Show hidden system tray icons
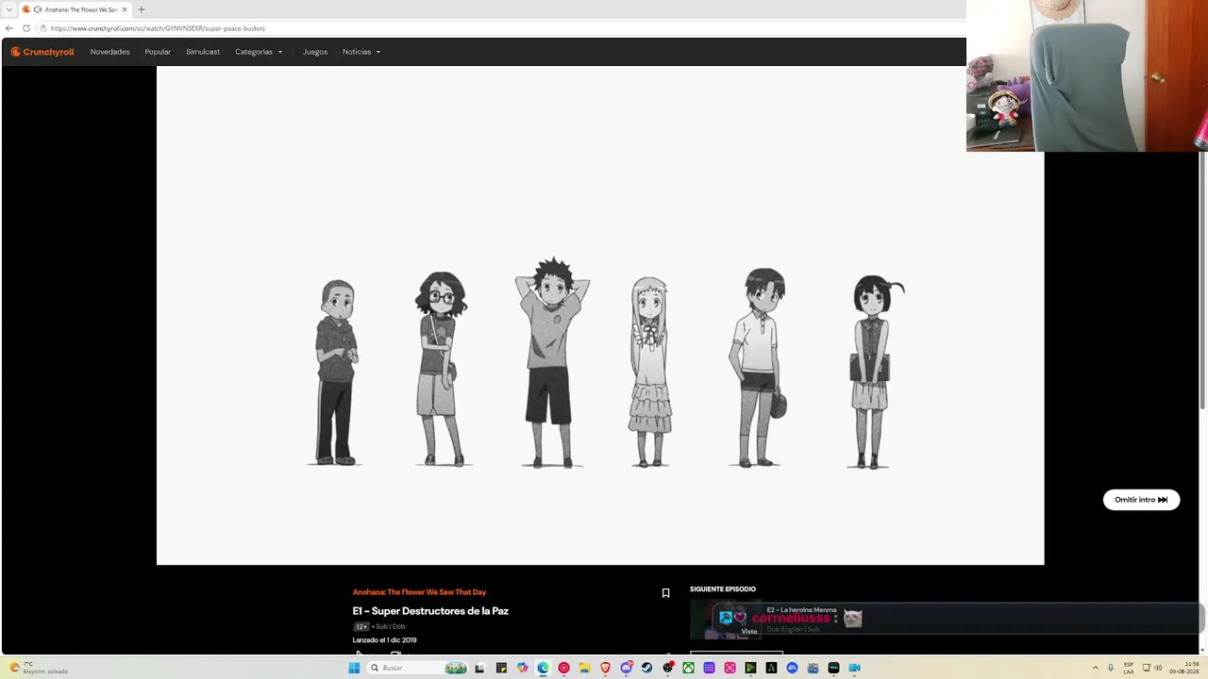This screenshot has width=1208, height=679. click(1096, 668)
